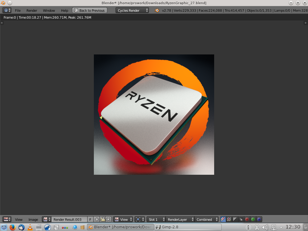Launch Thunderbird from the taskbar
The width and height of the screenshot is (308, 231).
pos(21,227)
